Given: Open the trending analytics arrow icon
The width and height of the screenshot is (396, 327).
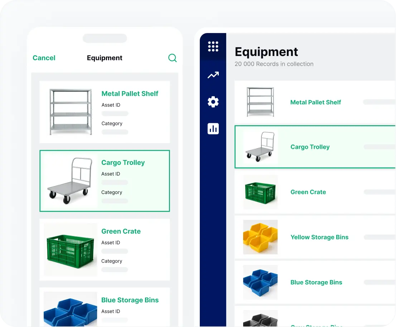Looking at the screenshot, I should [x=213, y=75].
